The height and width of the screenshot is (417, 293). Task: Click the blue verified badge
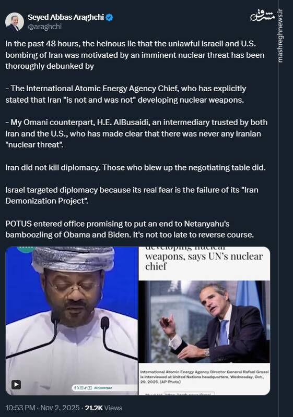pyautogui.click(x=110, y=18)
